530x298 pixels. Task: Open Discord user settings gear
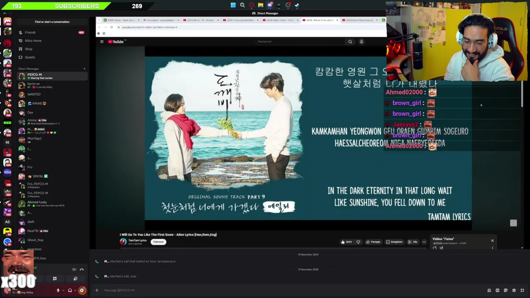(x=82, y=290)
